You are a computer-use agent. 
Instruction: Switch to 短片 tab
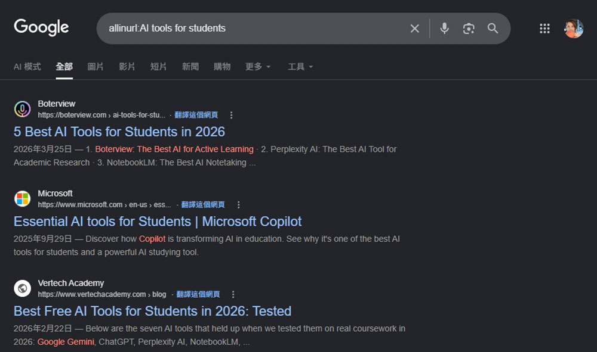tap(158, 67)
